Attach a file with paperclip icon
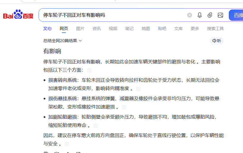This screenshot has width=243, height=153. [x=210, y=15]
